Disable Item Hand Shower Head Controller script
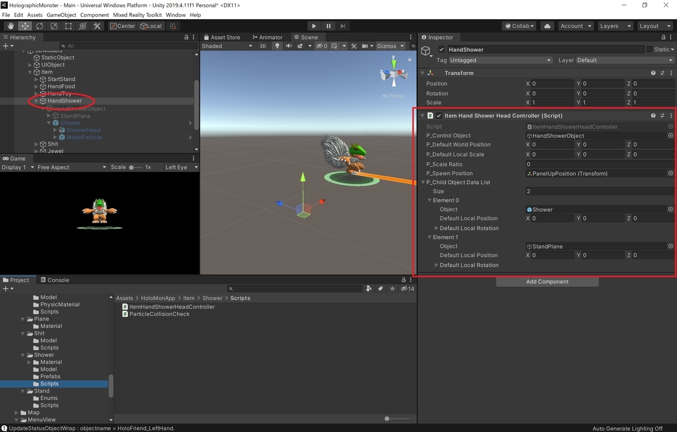 click(x=439, y=116)
